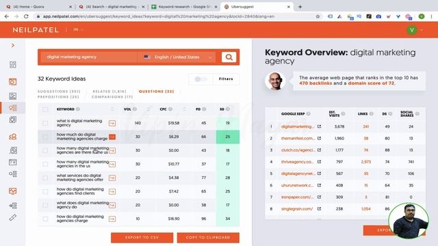Switch to the Questions tab
Screen dimensions: 438x246
tap(156, 92)
